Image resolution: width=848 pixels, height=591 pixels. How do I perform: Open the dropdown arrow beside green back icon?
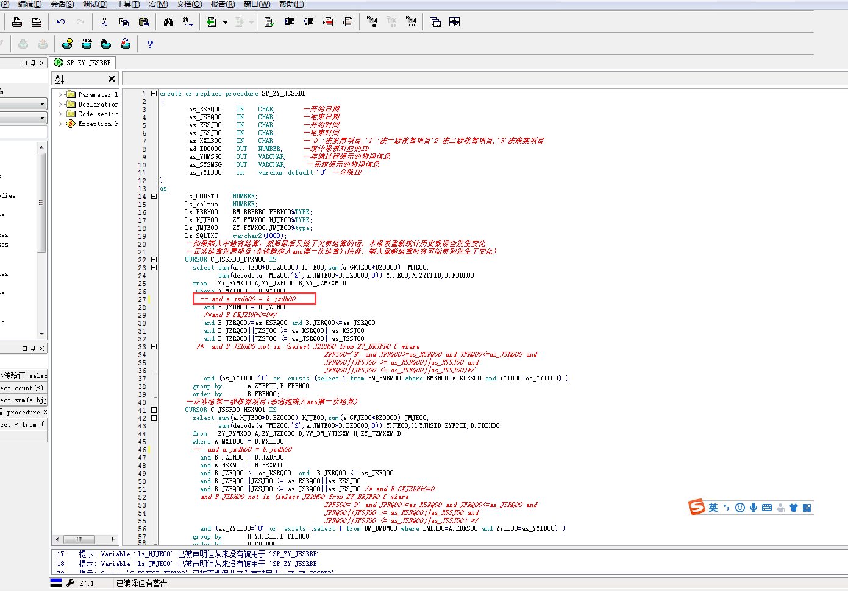(x=225, y=23)
